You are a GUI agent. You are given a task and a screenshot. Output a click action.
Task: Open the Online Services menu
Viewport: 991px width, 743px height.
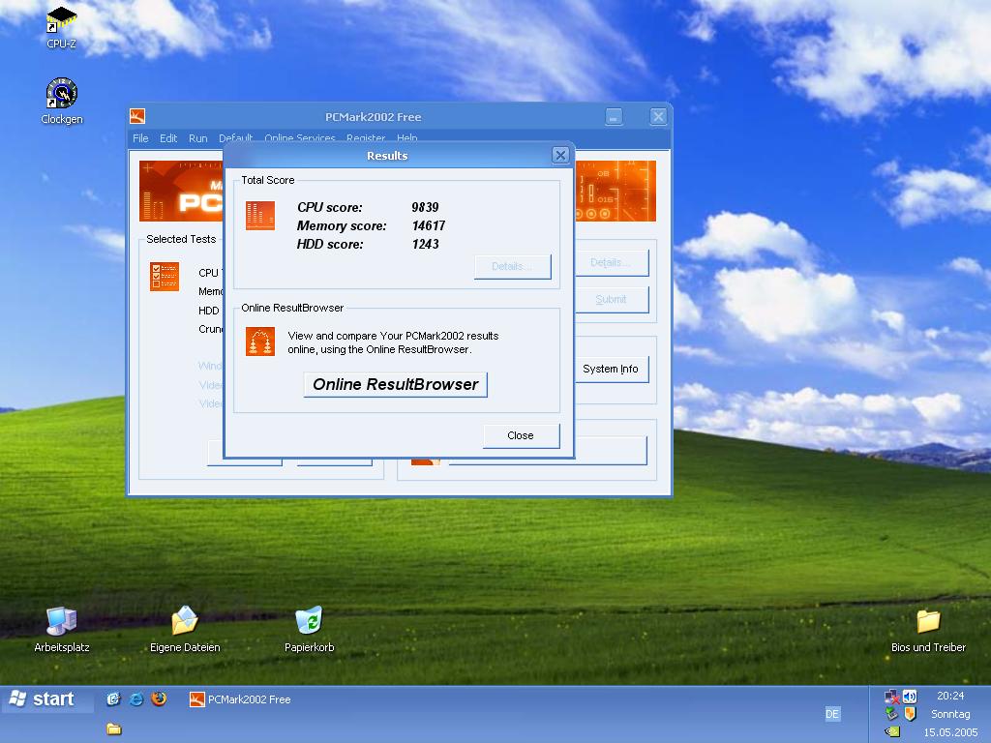[x=300, y=137]
